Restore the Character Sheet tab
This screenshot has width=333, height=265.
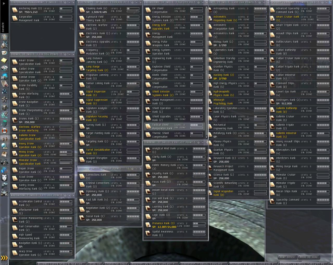pyautogui.click(x=116, y=263)
